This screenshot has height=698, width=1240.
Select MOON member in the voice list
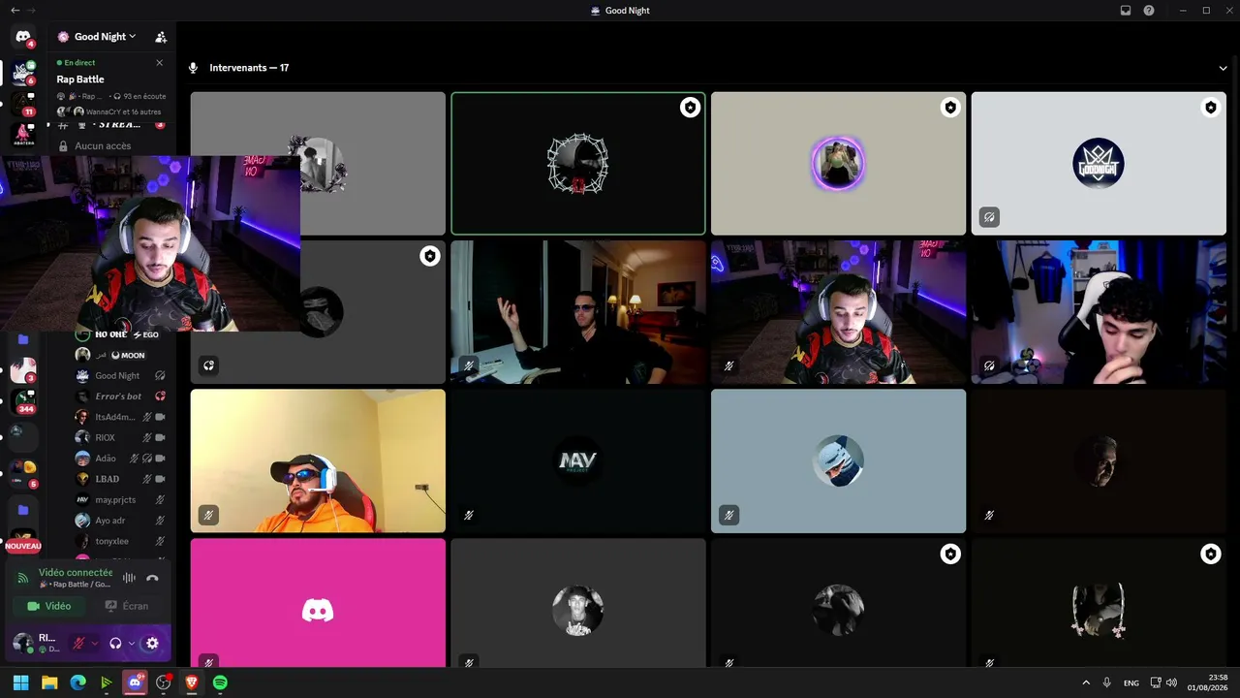[x=120, y=356]
